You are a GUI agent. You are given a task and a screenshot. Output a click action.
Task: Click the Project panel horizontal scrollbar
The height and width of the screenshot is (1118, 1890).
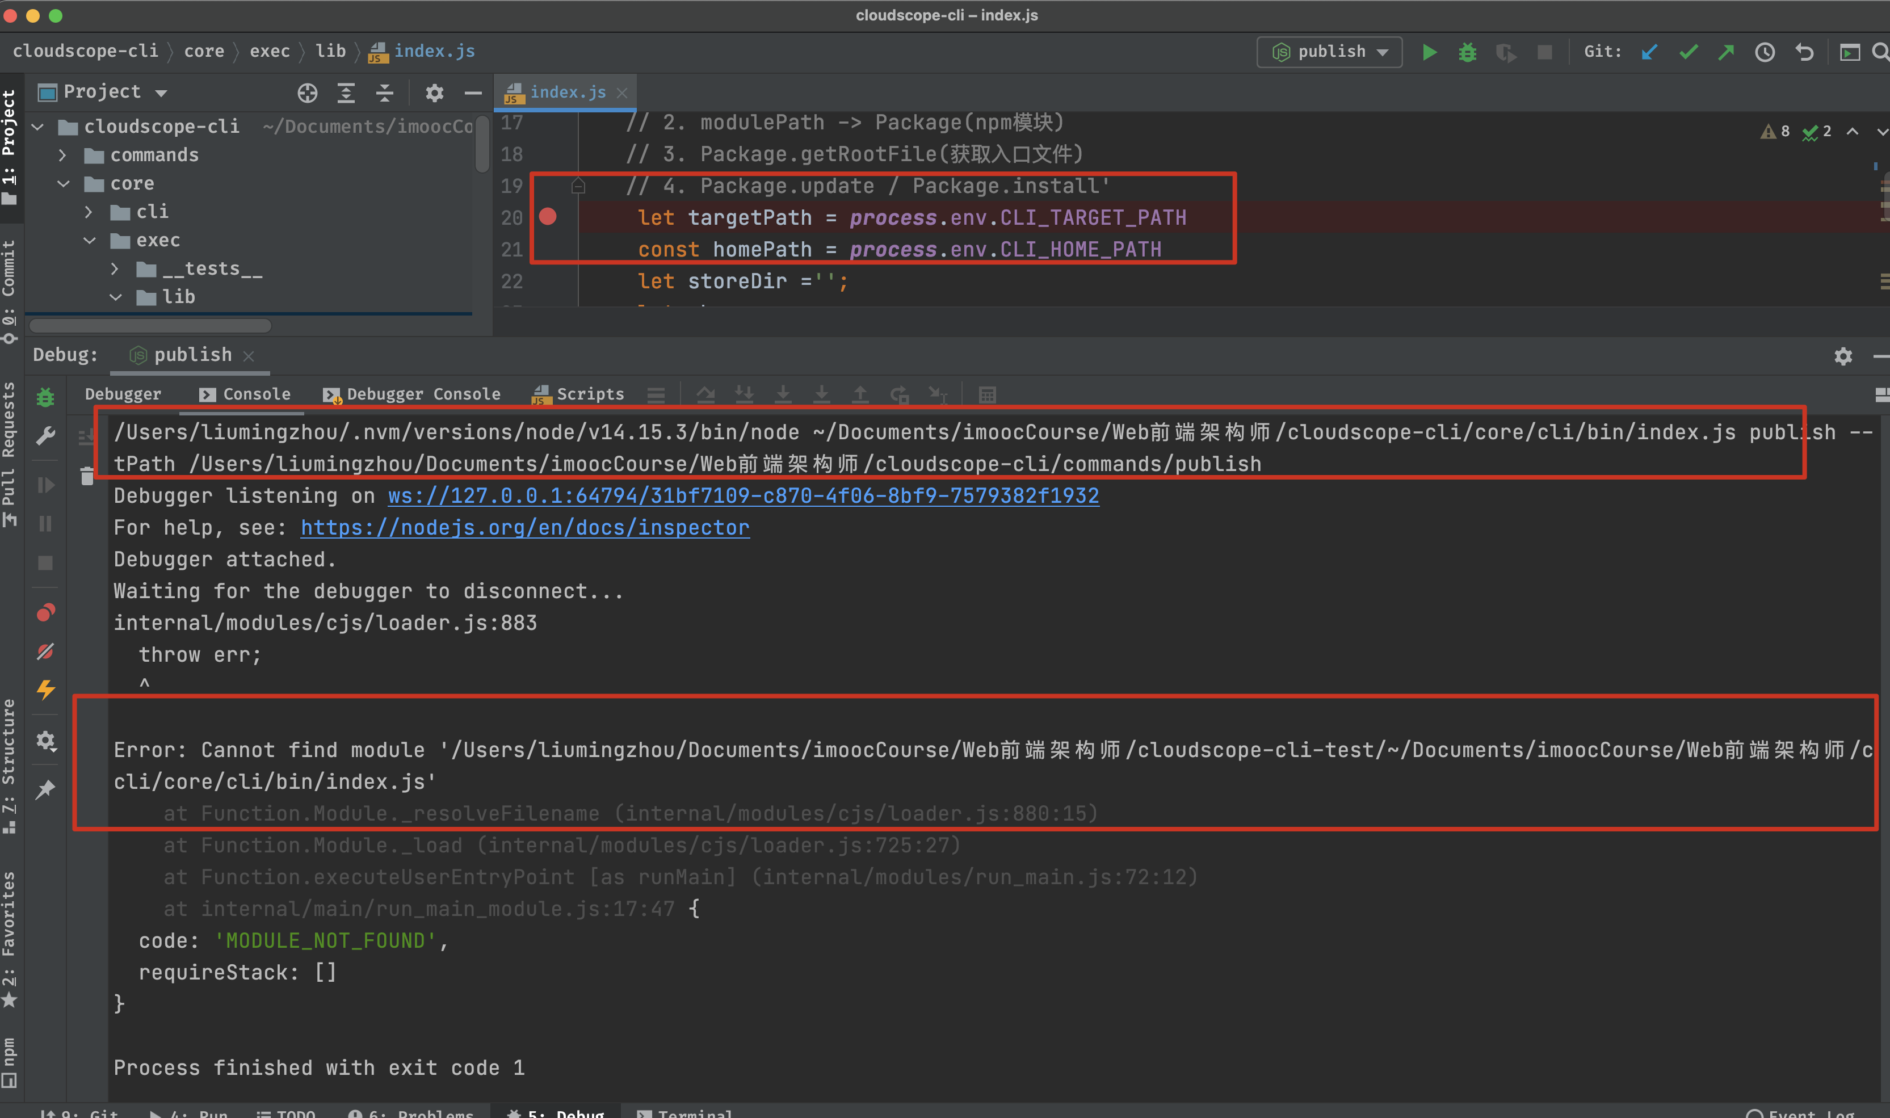click(x=150, y=325)
